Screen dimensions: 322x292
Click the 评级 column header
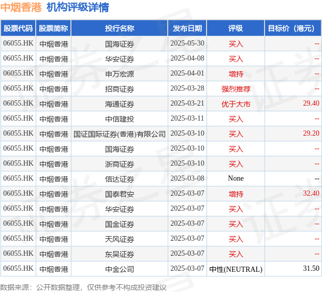click(x=236, y=28)
